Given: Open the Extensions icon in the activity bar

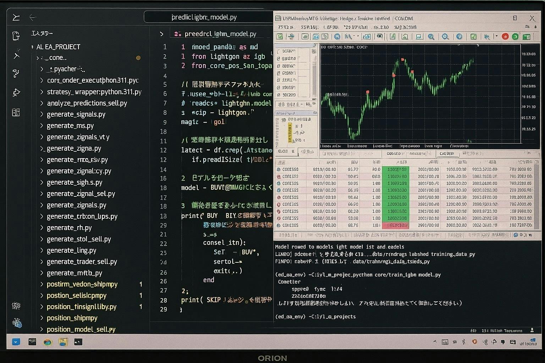Looking at the screenshot, I should point(16,112).
